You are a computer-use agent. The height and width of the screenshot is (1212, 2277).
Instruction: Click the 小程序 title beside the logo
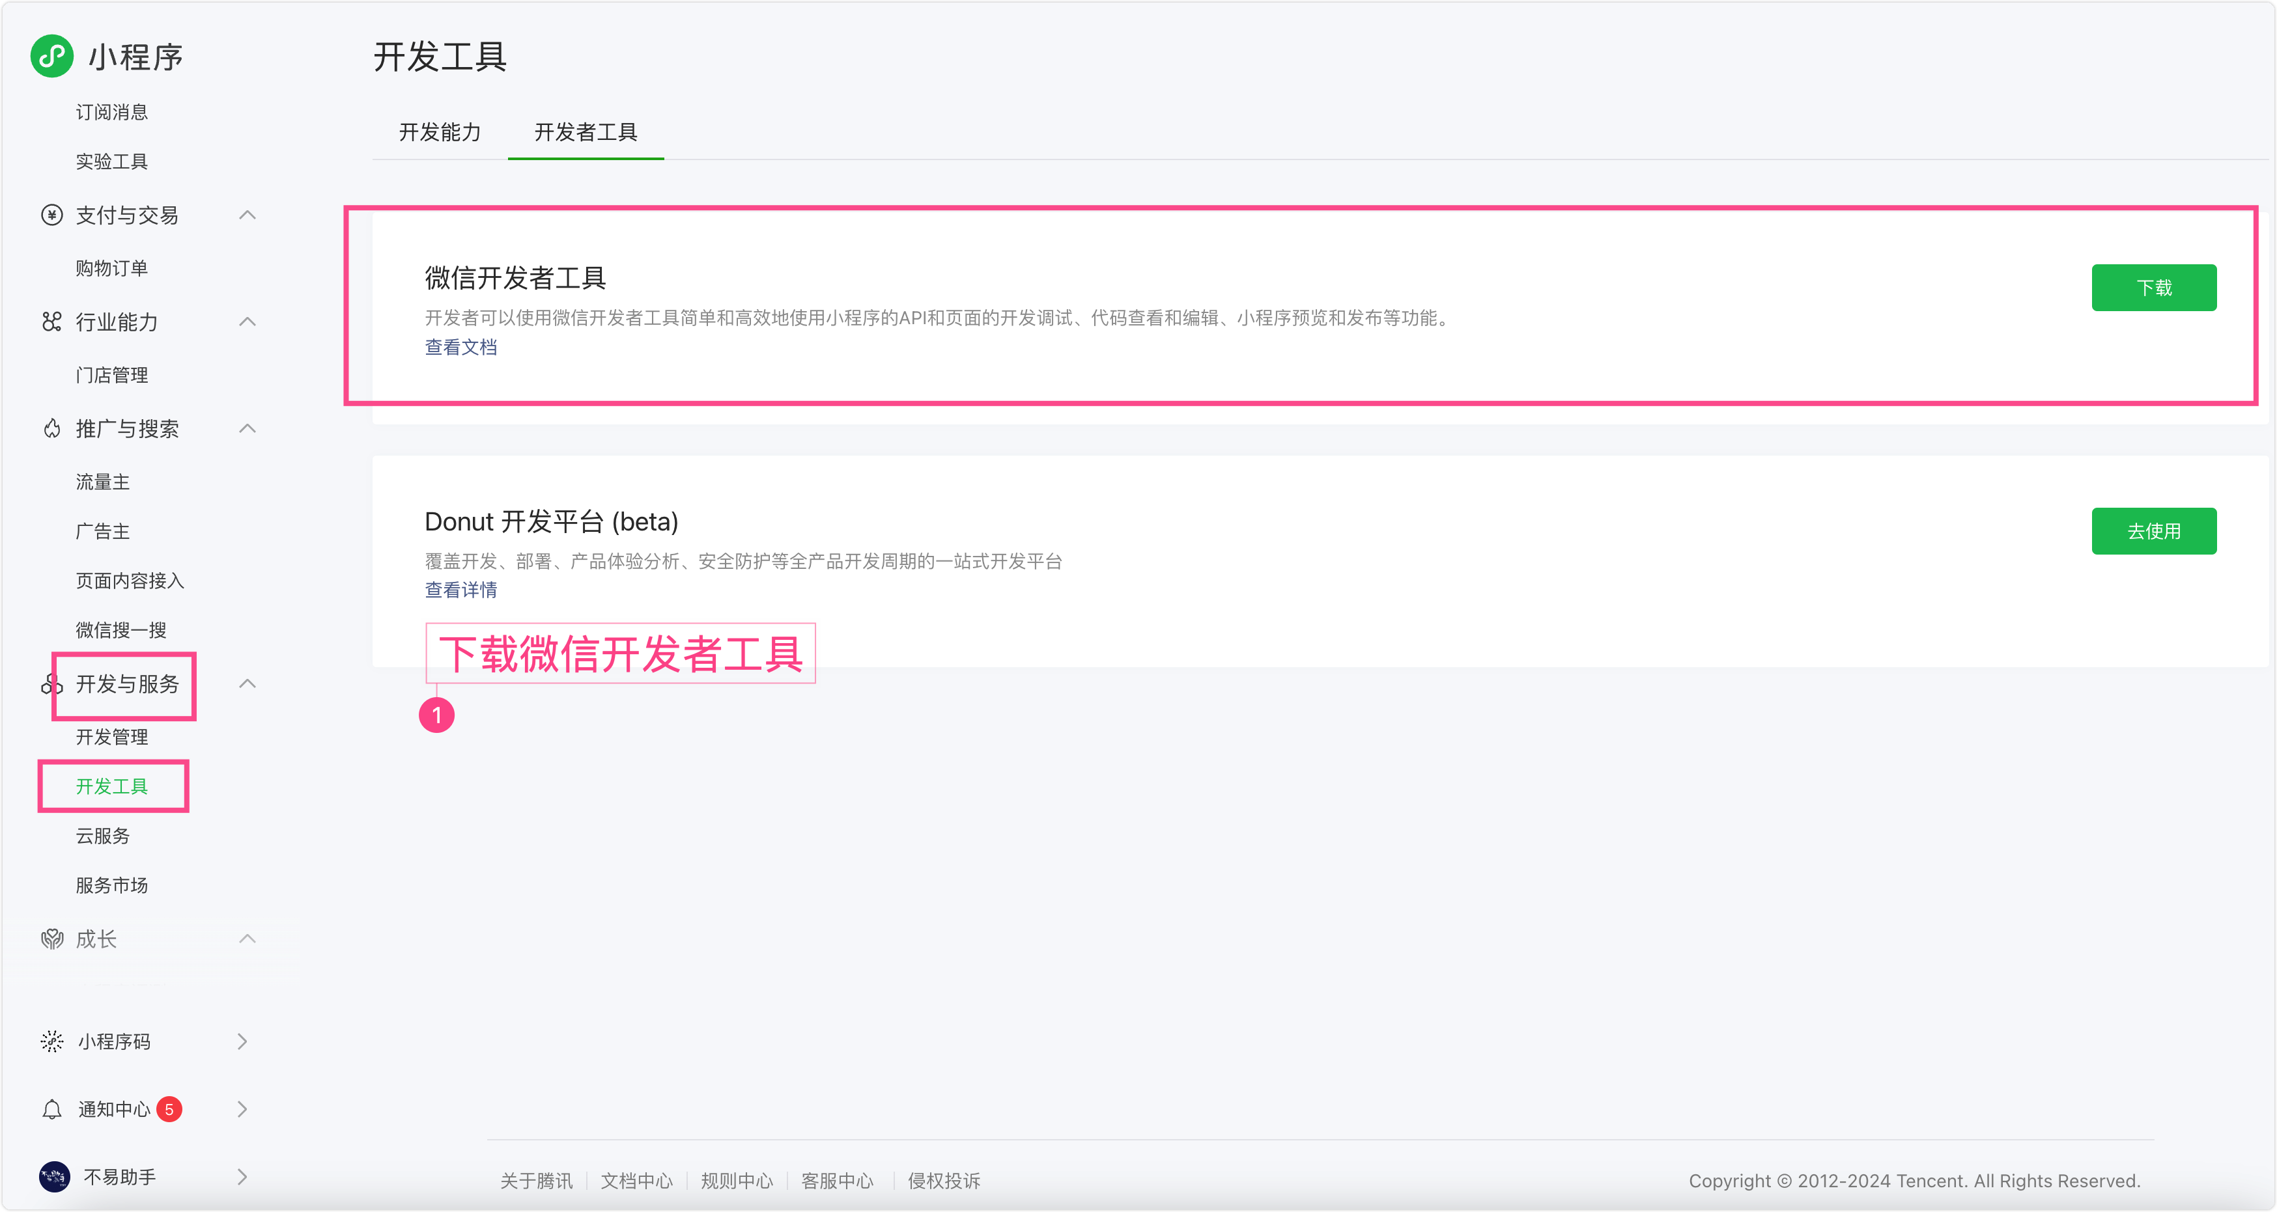[x=135, y=57]
